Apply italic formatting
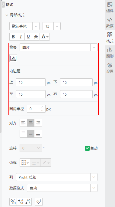This screenshot has height=207, width=115. click(21, 37)
